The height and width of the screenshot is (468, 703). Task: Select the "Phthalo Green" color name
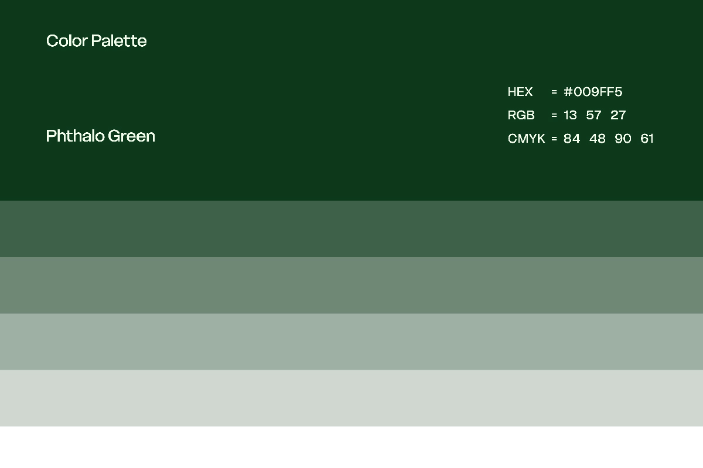[x=101, y=136]
